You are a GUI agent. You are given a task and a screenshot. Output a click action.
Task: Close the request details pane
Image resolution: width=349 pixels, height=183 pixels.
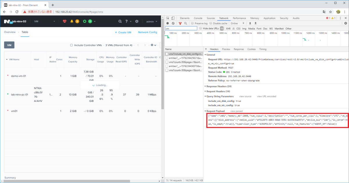pyautogui.click(x=206, y=49)
